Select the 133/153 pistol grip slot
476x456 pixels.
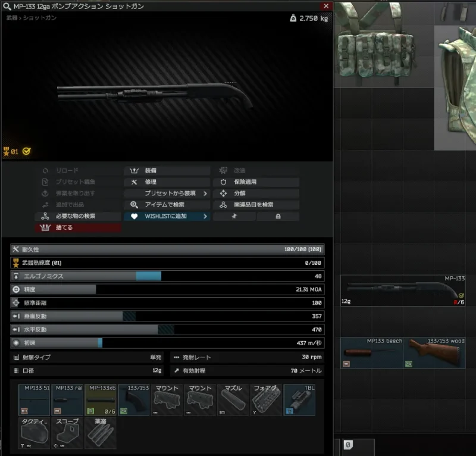tap(134, 400)
